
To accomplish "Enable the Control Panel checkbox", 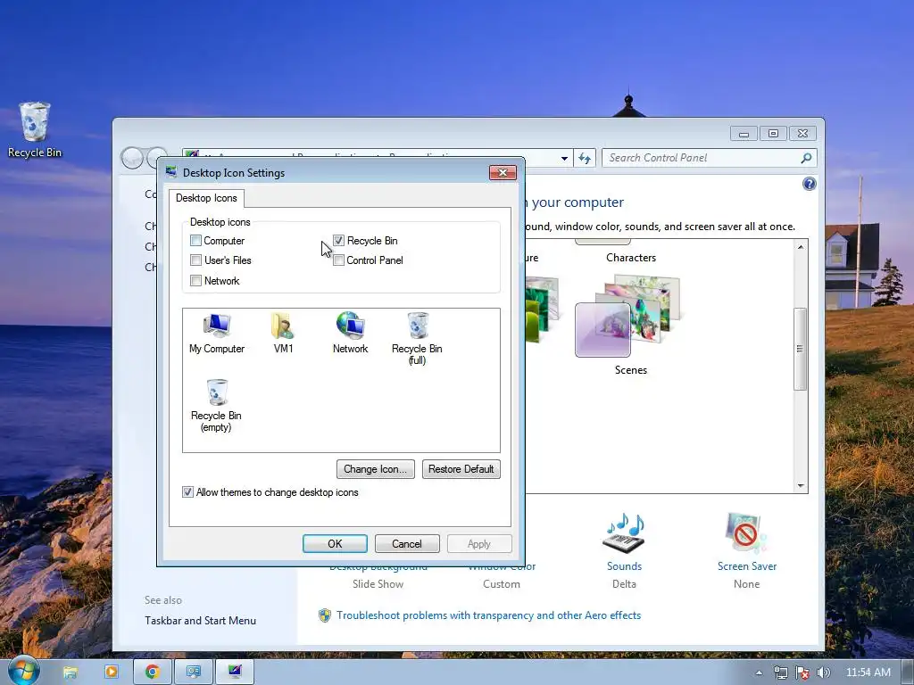I will point(338,260).
